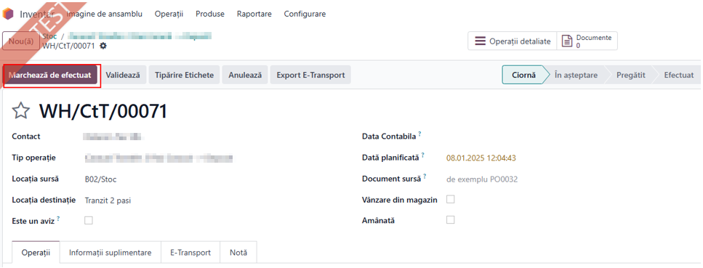Expand the Configurare menu
Viewport: 703px width, 268px height.
point(305,14)
